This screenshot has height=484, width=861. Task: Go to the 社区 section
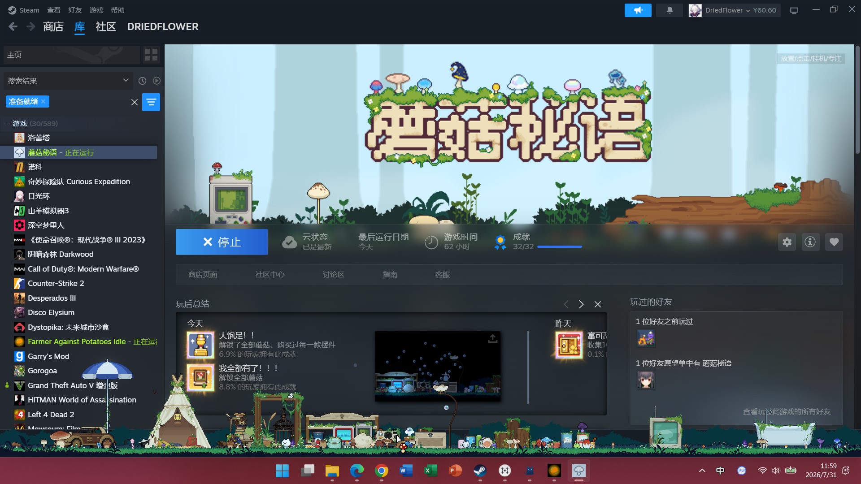pyautogui.click(x=106, y=27)
